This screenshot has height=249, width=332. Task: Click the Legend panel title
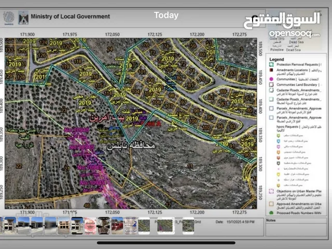(276, 59)
